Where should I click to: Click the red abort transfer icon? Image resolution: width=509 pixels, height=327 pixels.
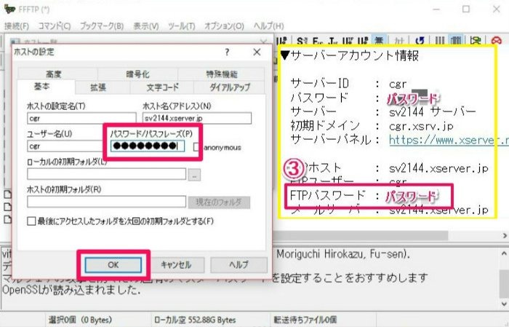(497, 41)
